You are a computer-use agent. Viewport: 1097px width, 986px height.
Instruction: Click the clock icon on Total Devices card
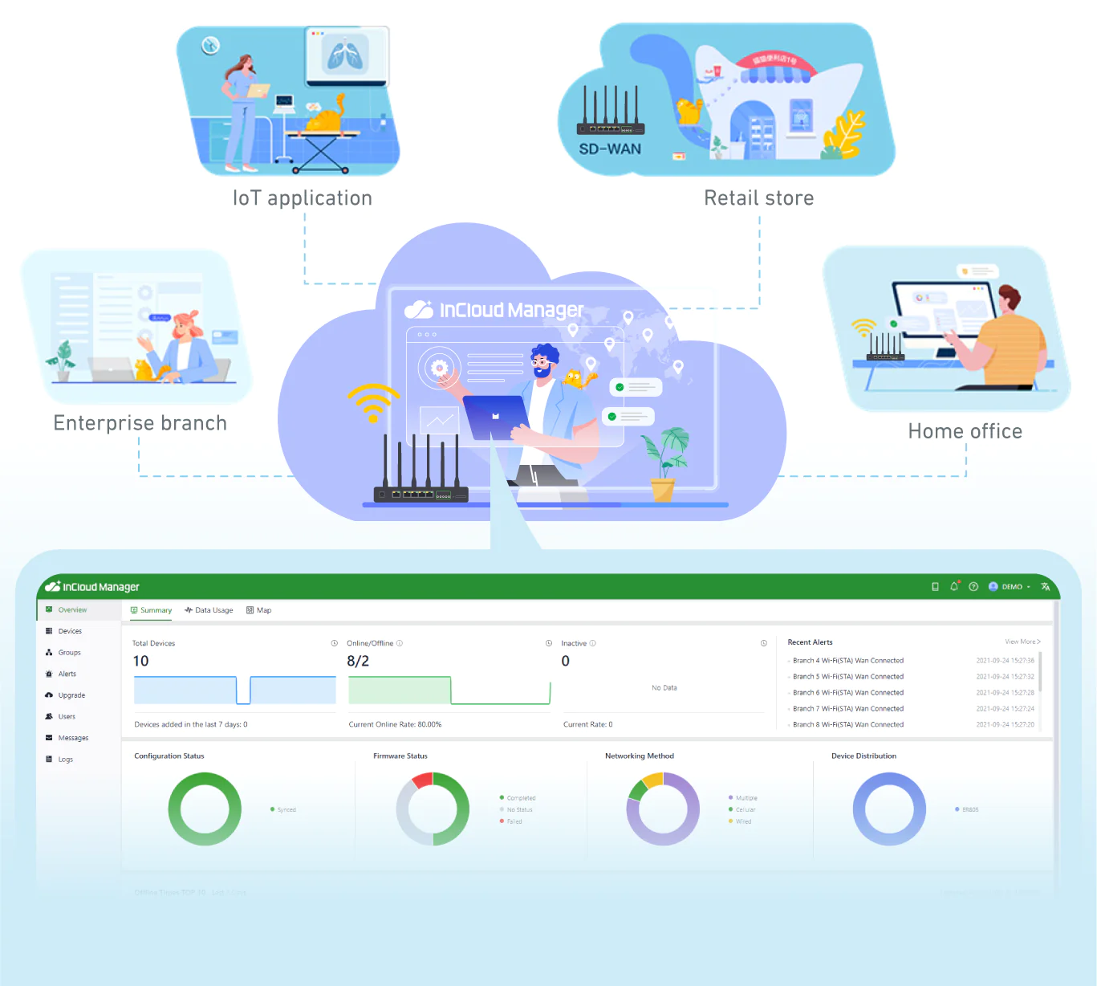[x=335, y=643]
